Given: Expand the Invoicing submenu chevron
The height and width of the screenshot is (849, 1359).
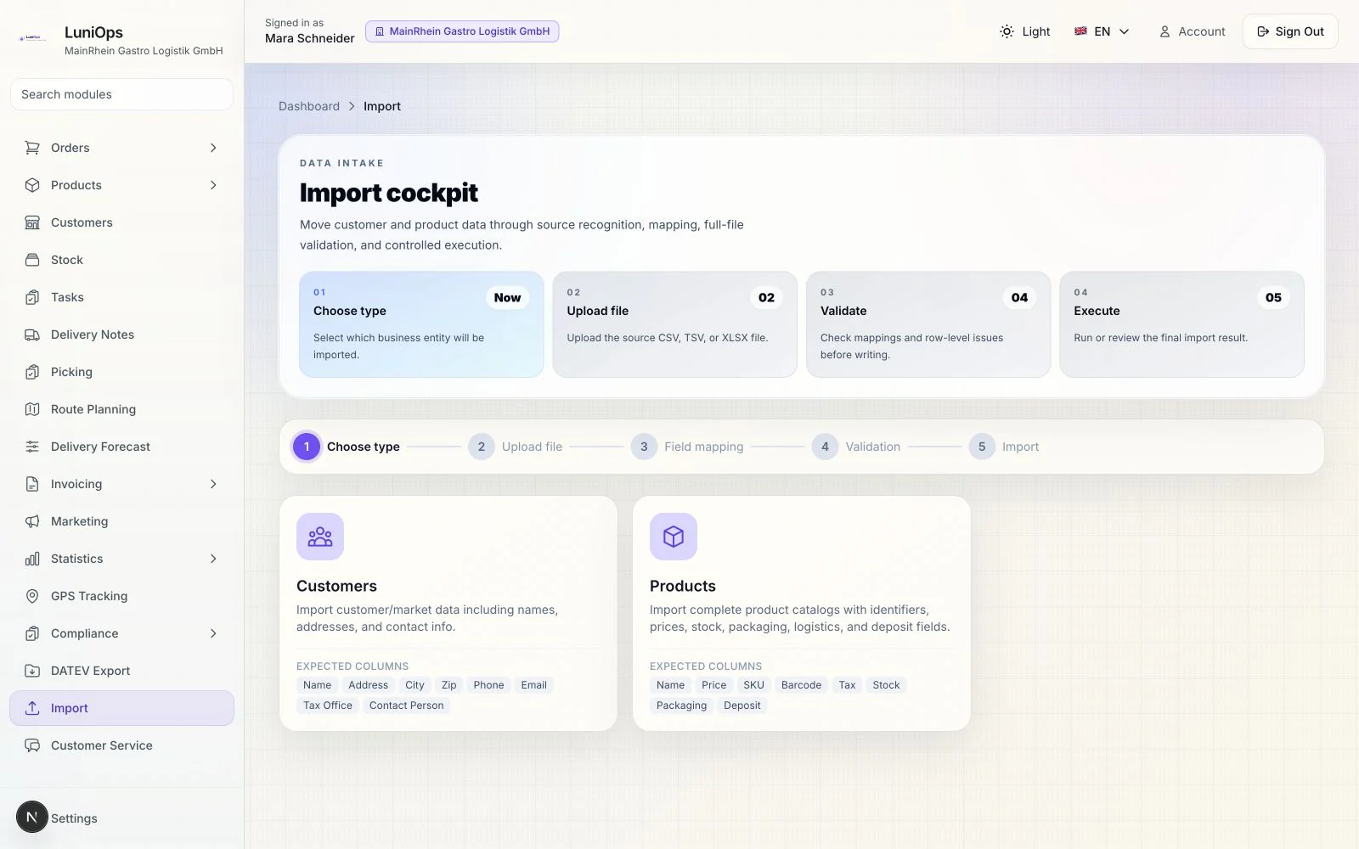Looking at the screenshot, I should coord(213,484).
